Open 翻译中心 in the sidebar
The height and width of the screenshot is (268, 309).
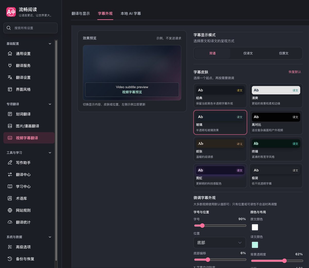[29, 174]
